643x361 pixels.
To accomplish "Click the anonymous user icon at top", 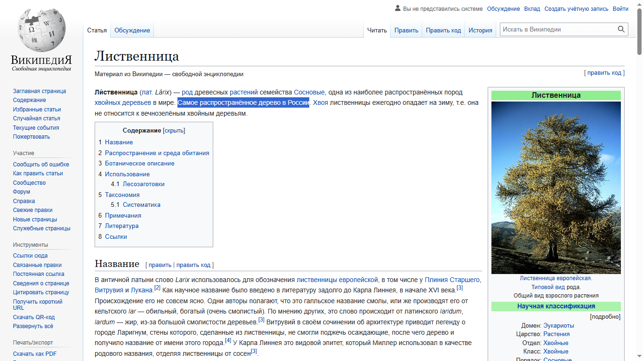I will (x=398, y=8).
